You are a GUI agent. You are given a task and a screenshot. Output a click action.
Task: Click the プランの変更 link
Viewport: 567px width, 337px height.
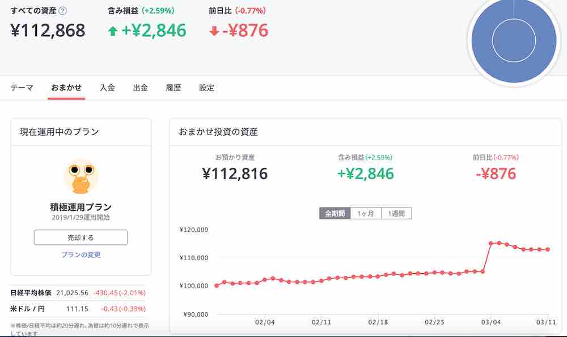(81, 255)
